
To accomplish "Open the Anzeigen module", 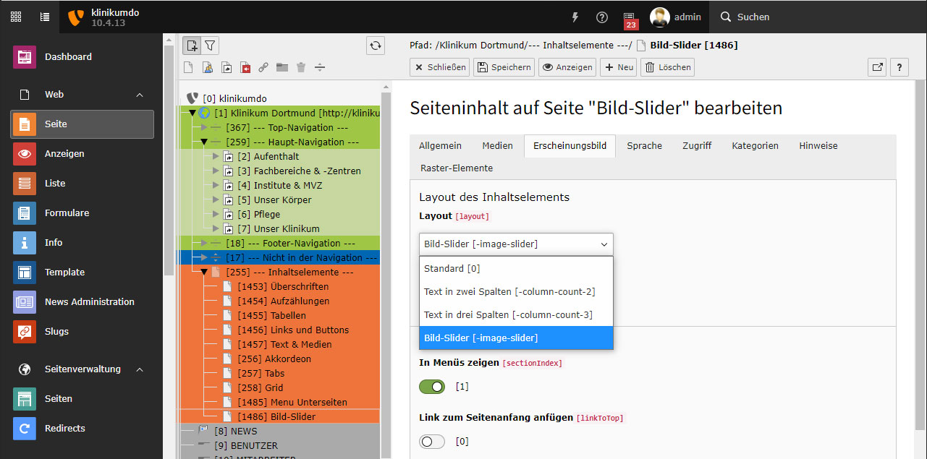I will click(82, 154).
